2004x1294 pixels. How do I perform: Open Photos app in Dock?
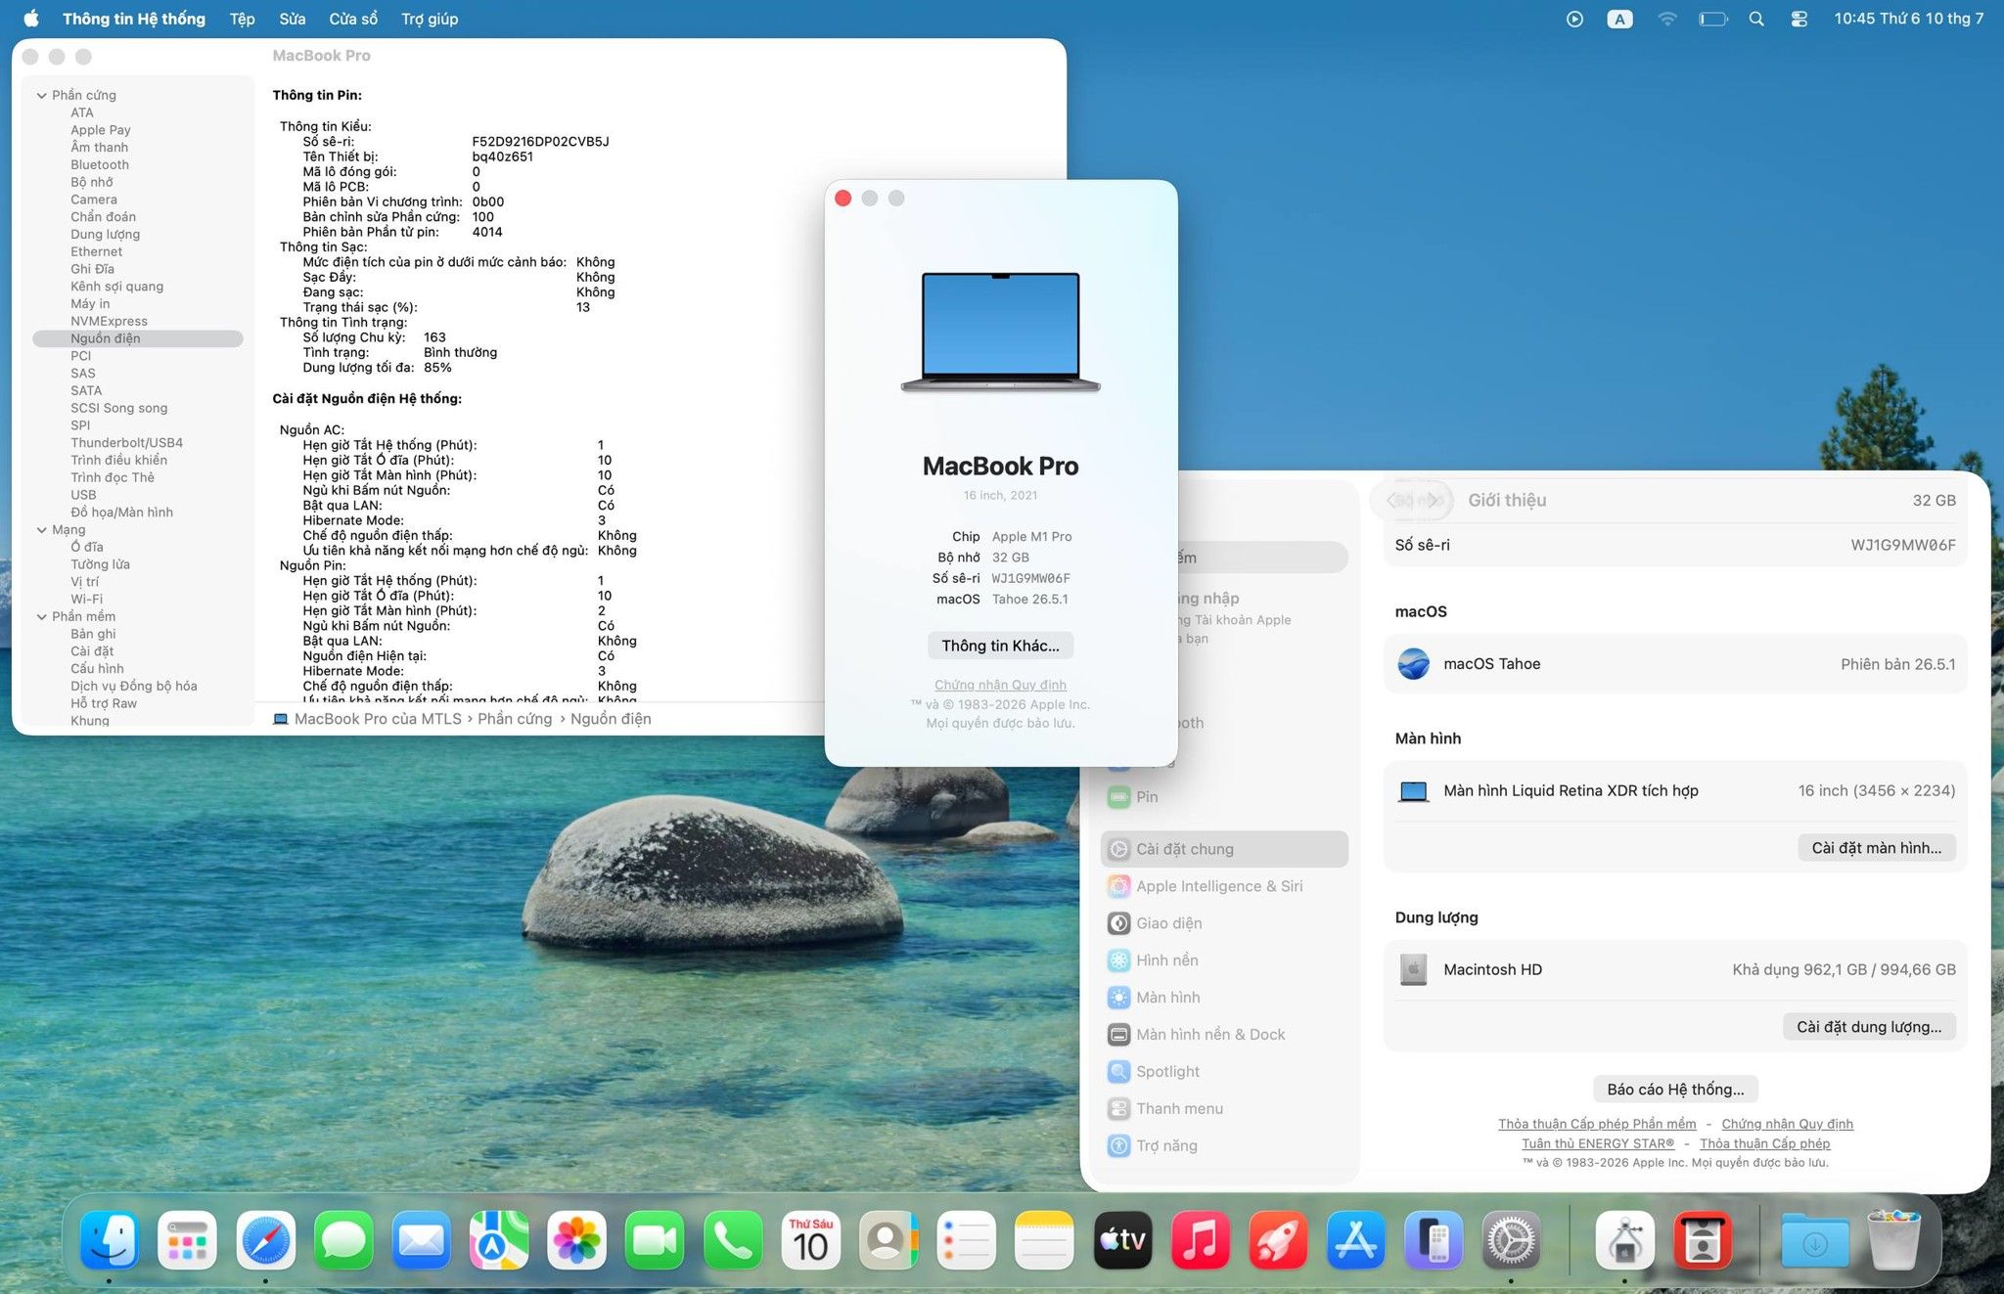[576, 1240]
